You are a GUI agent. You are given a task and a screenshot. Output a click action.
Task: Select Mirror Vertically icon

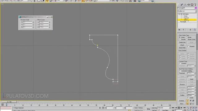tap(191, 104)
